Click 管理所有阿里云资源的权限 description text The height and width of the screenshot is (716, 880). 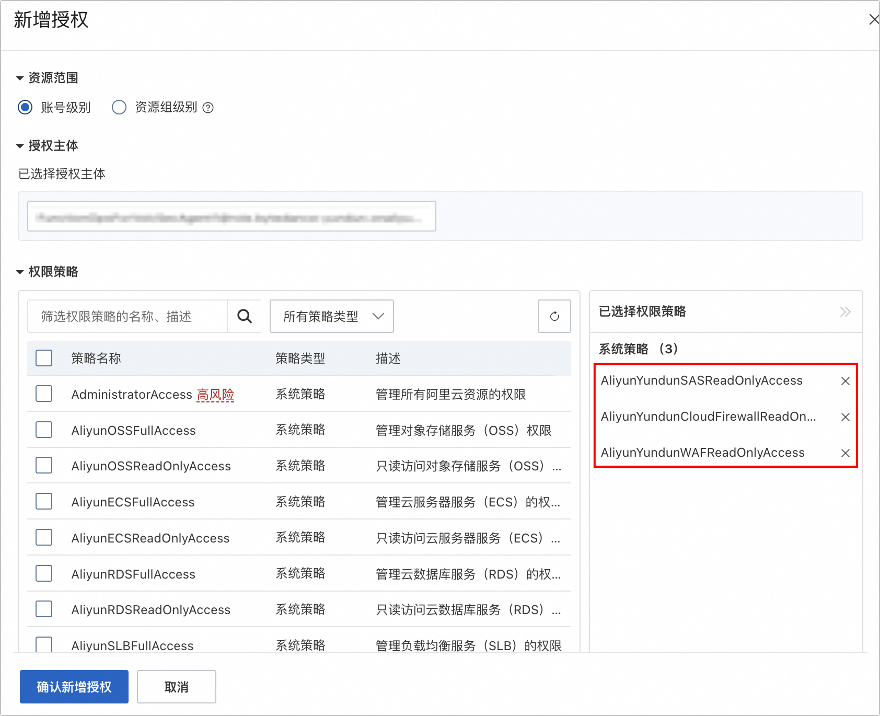click(x=451, y=395)
